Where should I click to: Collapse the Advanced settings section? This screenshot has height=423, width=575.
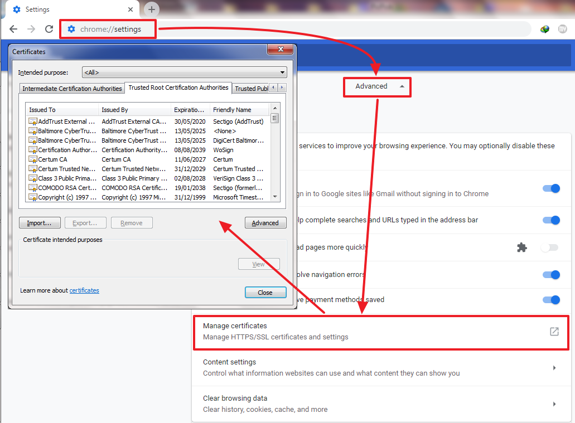coord(378,86)
